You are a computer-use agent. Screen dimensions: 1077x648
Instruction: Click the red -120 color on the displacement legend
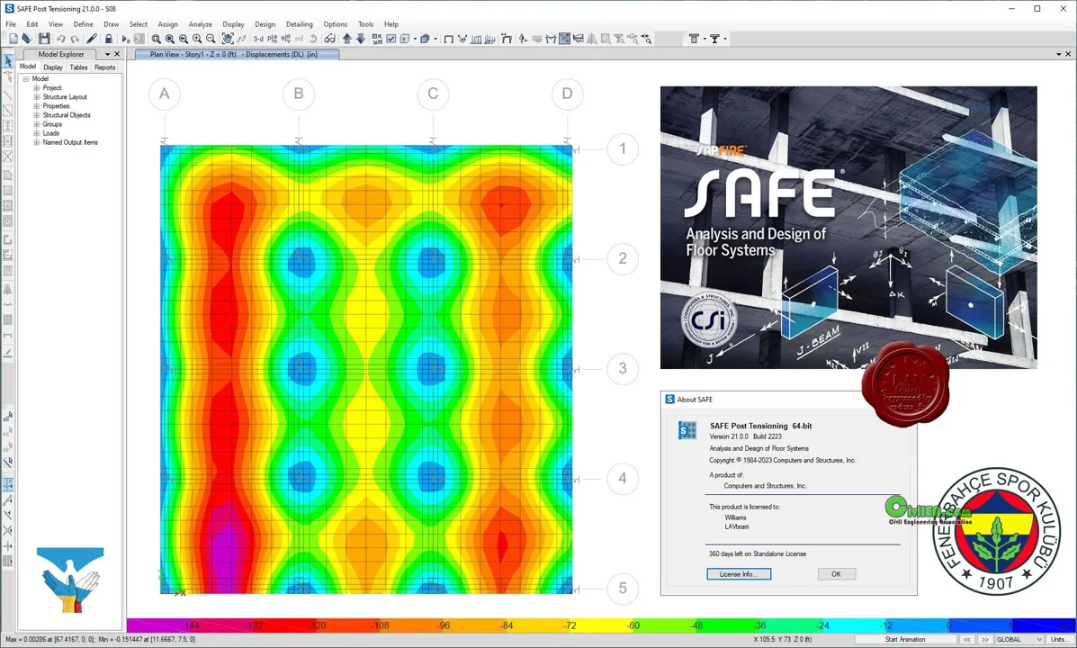(x=318, y=625)
